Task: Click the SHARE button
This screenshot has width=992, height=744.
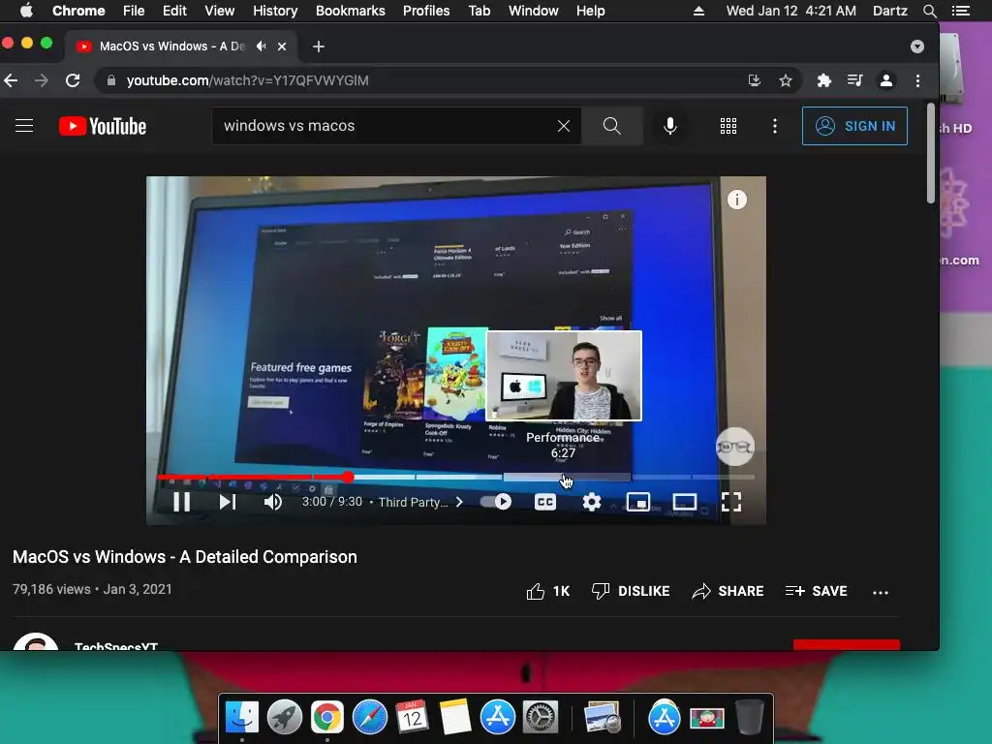Action: 728,591
